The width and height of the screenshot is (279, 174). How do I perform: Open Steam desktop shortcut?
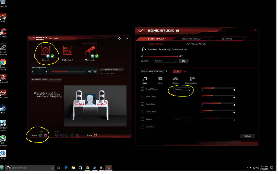(x=3, y=109)
